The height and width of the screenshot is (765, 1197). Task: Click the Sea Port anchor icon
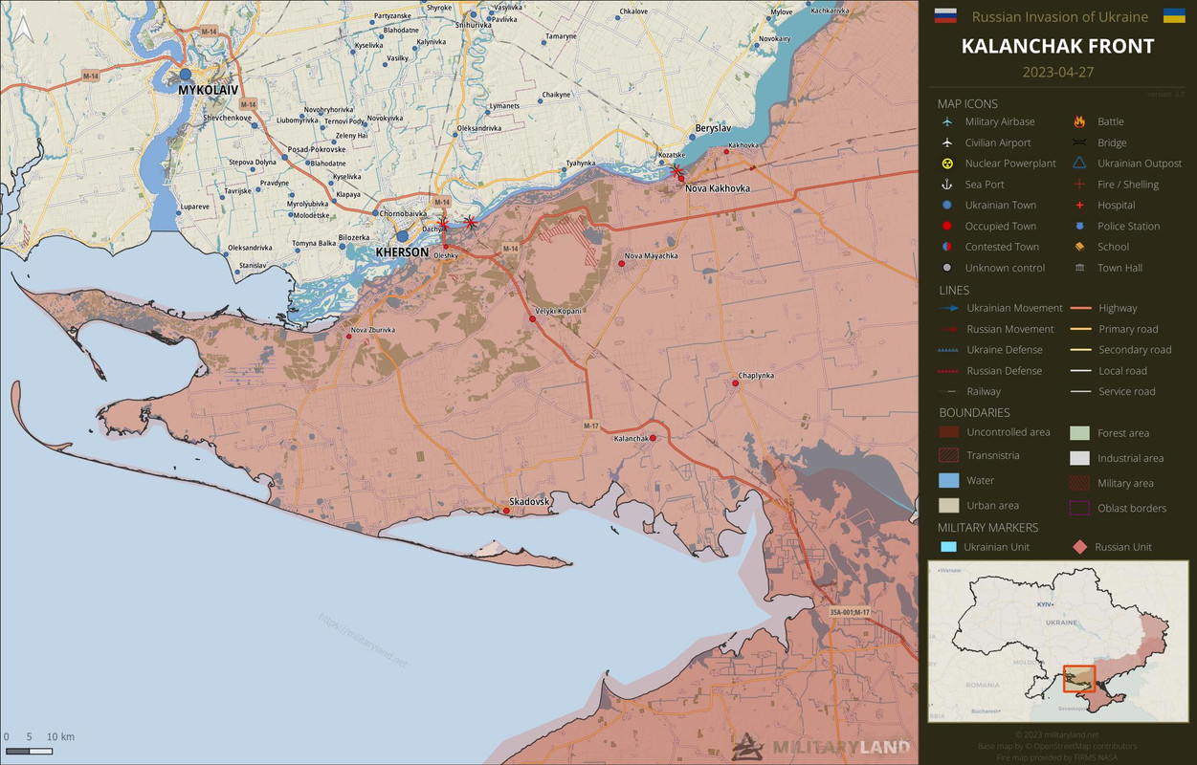click(946, 185)
